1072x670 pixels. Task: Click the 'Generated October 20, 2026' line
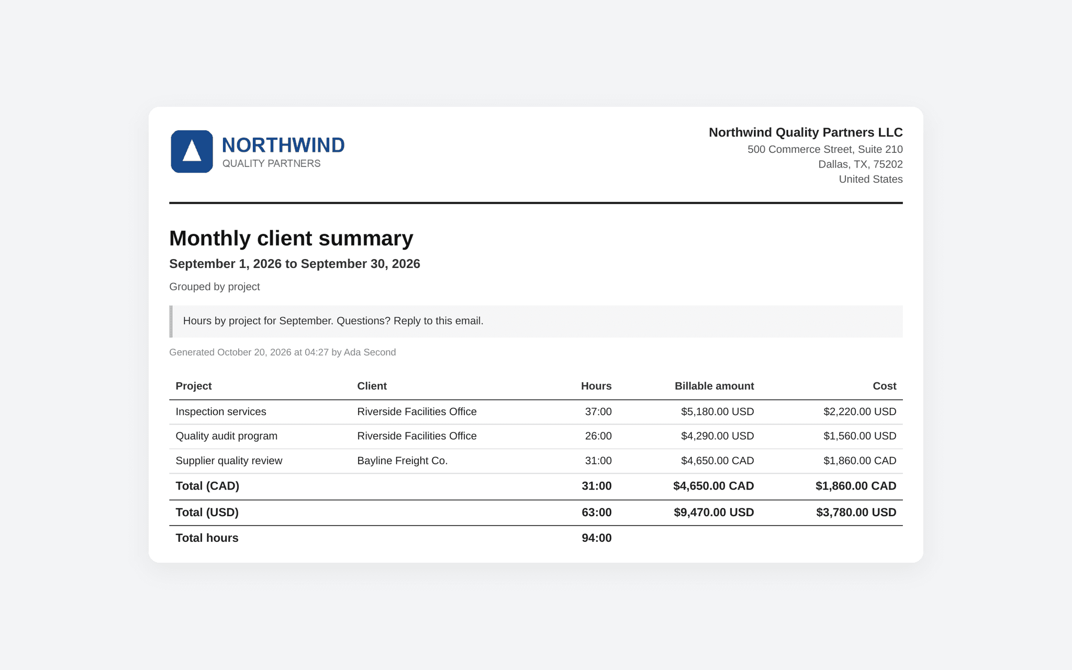(x=283, y=352)
